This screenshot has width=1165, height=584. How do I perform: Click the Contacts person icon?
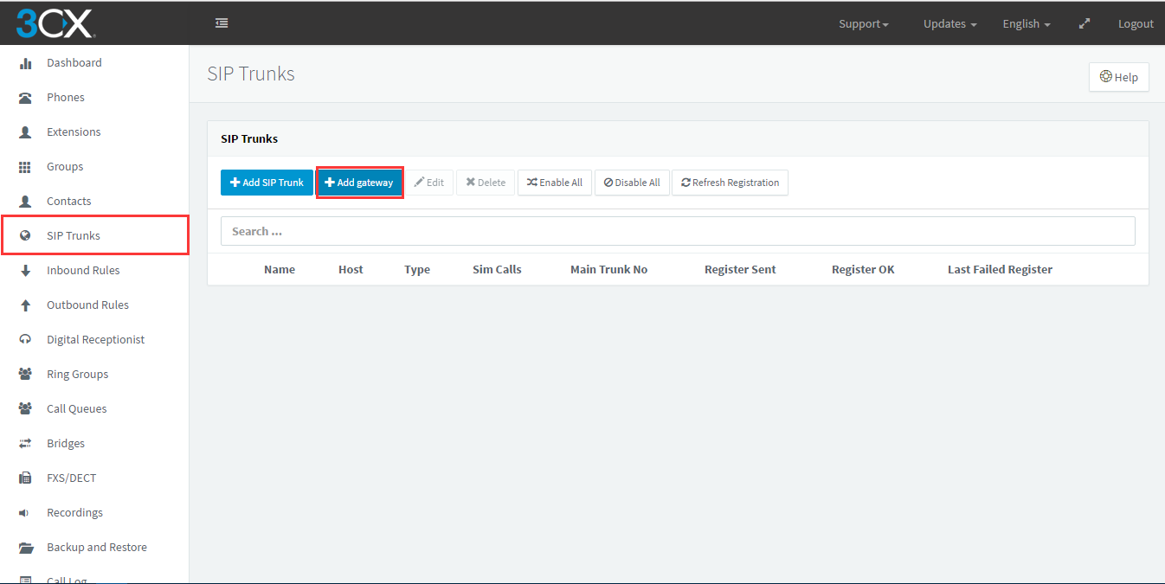25,202
